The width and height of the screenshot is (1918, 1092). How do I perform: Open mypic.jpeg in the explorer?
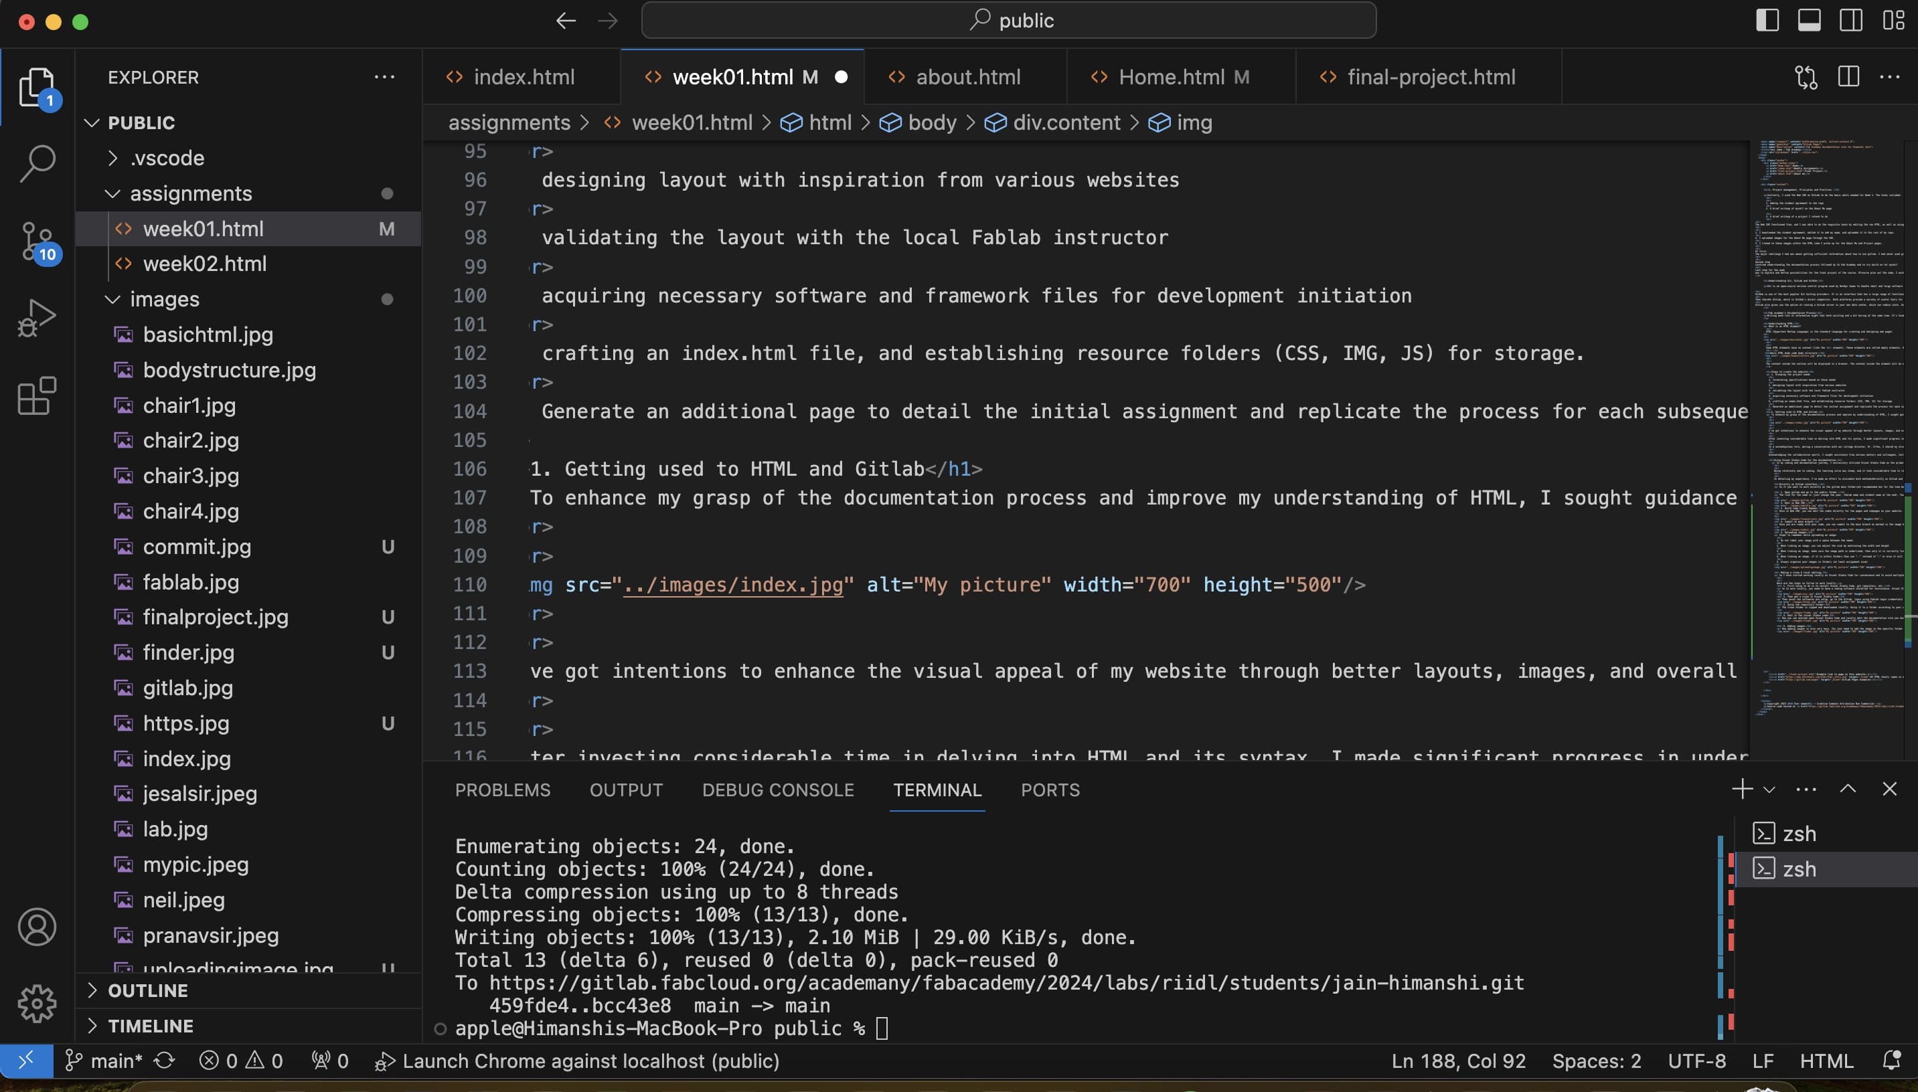click(x=248, y=864)
